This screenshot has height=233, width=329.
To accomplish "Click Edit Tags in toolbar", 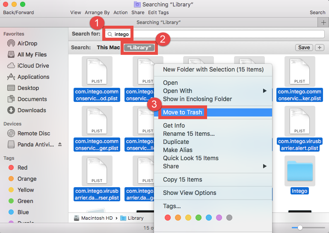I will point(158,12).
